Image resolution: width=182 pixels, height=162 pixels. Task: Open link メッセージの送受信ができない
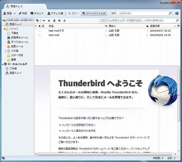pyautogui.click(x=78, y=125)
